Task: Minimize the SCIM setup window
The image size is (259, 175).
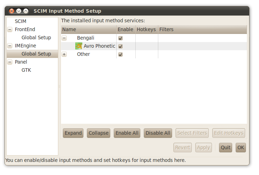Action: (x=19, y=11)
